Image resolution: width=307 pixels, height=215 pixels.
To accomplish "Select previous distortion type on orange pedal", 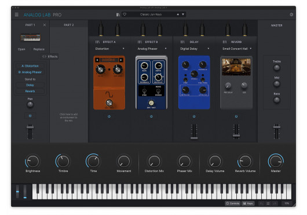I will point(97,60).
